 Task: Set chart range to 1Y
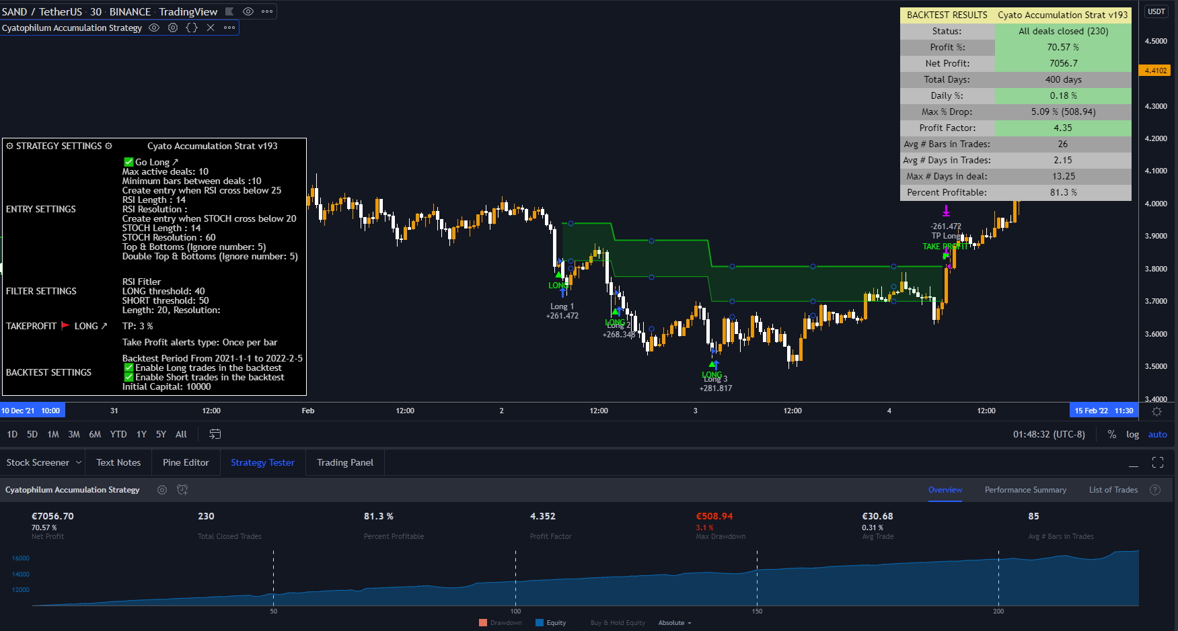click(x=141, y=434)
